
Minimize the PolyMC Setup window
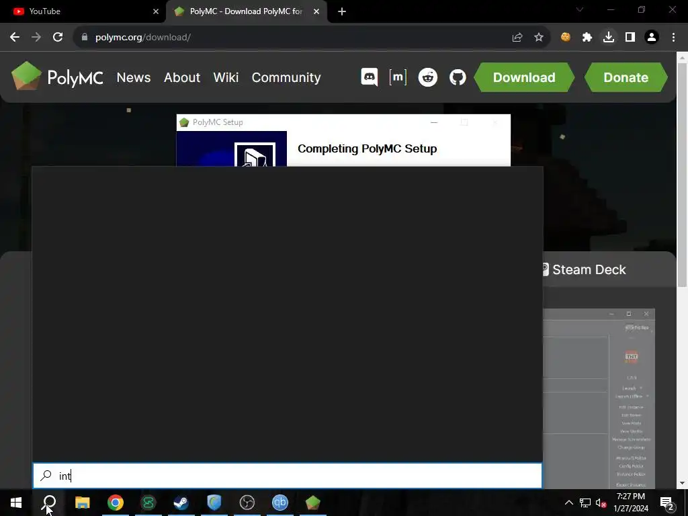click(434, 122)
